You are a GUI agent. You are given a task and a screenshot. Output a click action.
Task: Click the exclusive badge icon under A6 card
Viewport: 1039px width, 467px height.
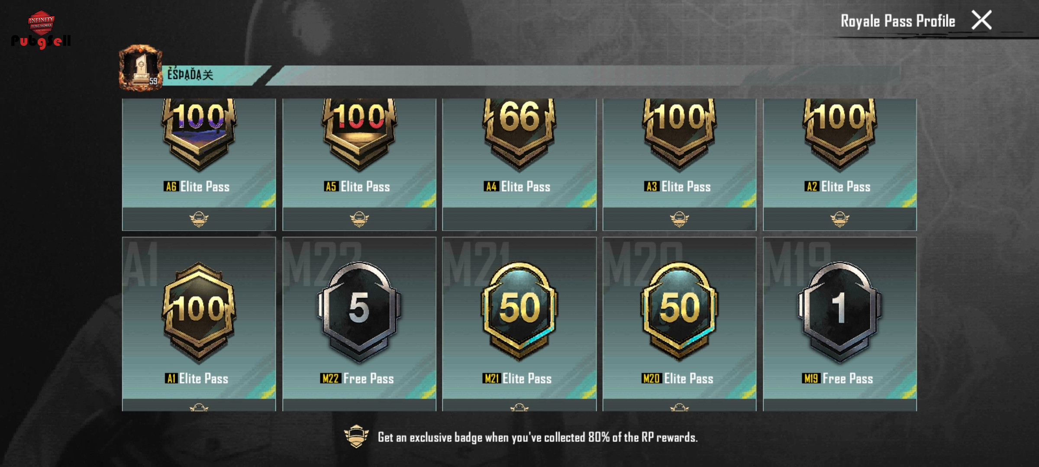pyautogui.click(x=199, y=219)
